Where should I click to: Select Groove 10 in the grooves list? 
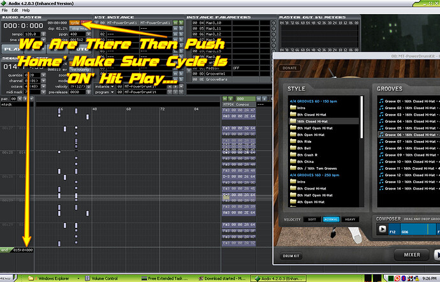coord(408,162)
